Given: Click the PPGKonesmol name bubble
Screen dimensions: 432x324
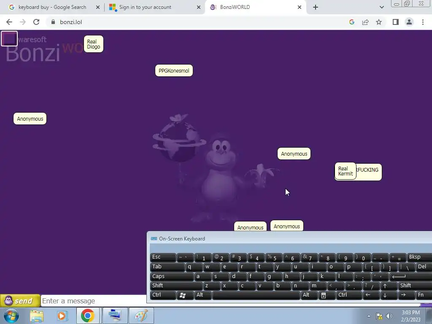Looking at the screenshot, I should (x=174, y=70).
